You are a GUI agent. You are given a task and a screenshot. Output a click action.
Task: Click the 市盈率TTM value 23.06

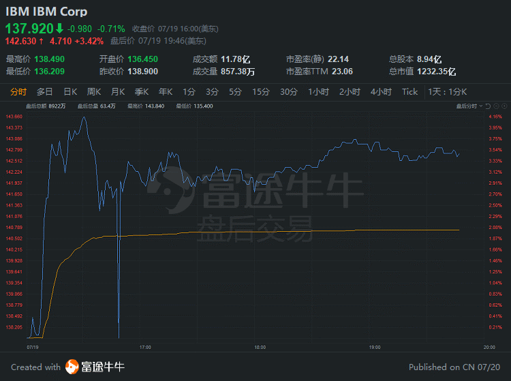tap(342, 72)
